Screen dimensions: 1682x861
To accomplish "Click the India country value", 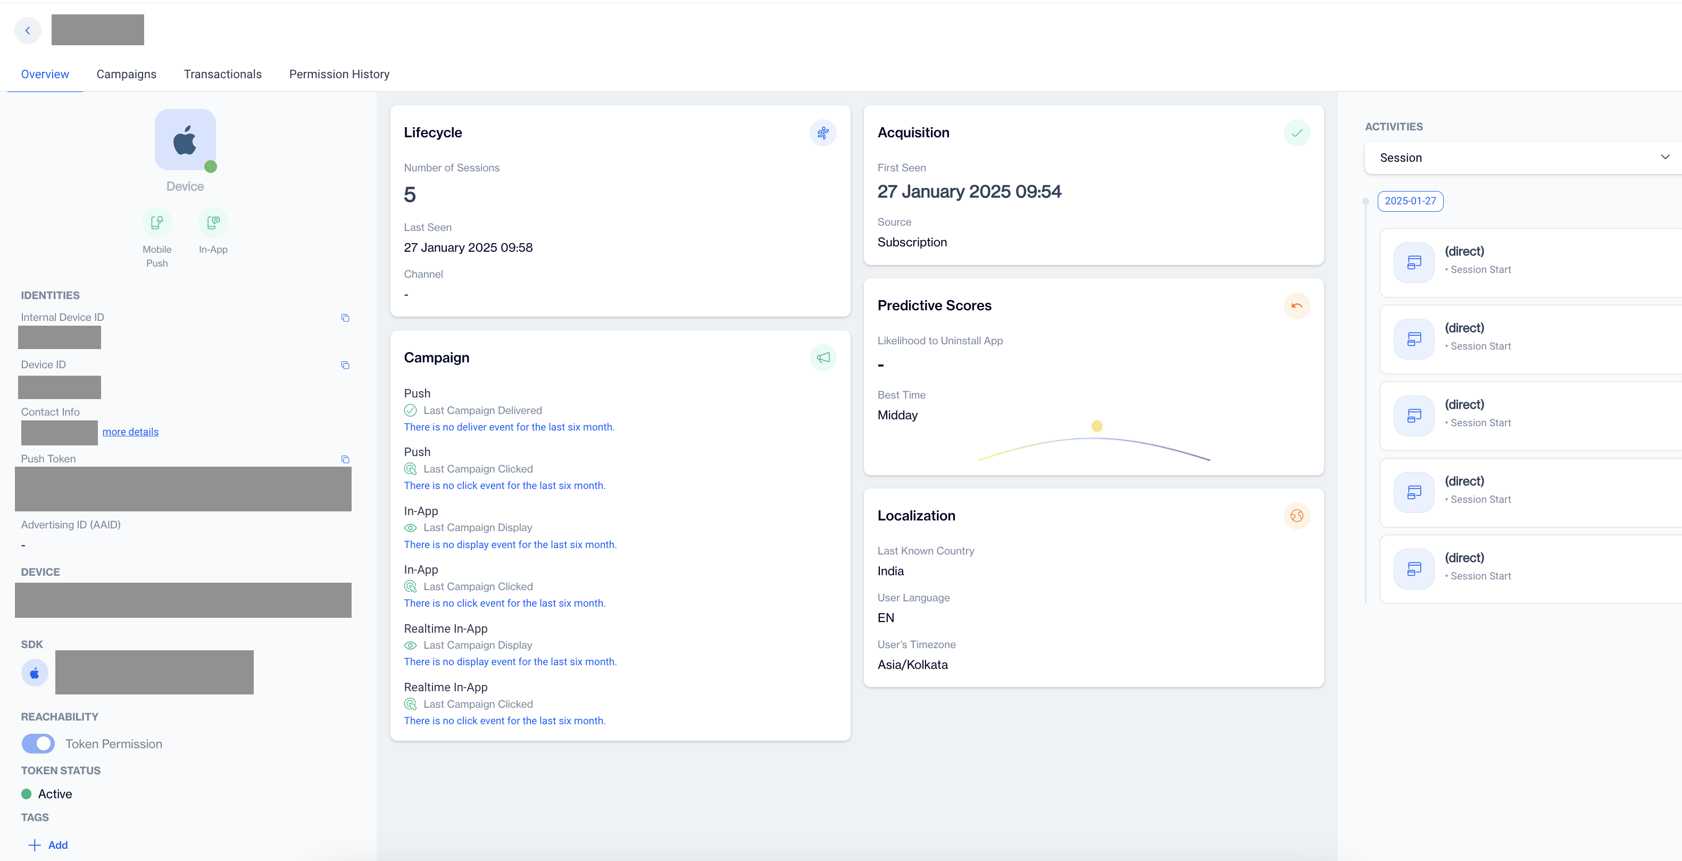I will point(890,571).
